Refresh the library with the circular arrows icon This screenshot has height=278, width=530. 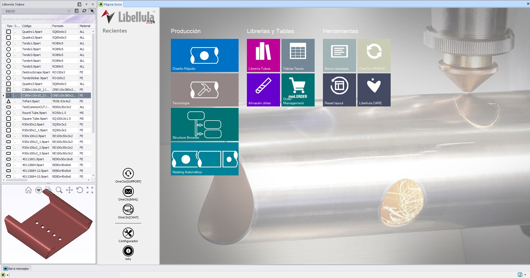[84, 11]
